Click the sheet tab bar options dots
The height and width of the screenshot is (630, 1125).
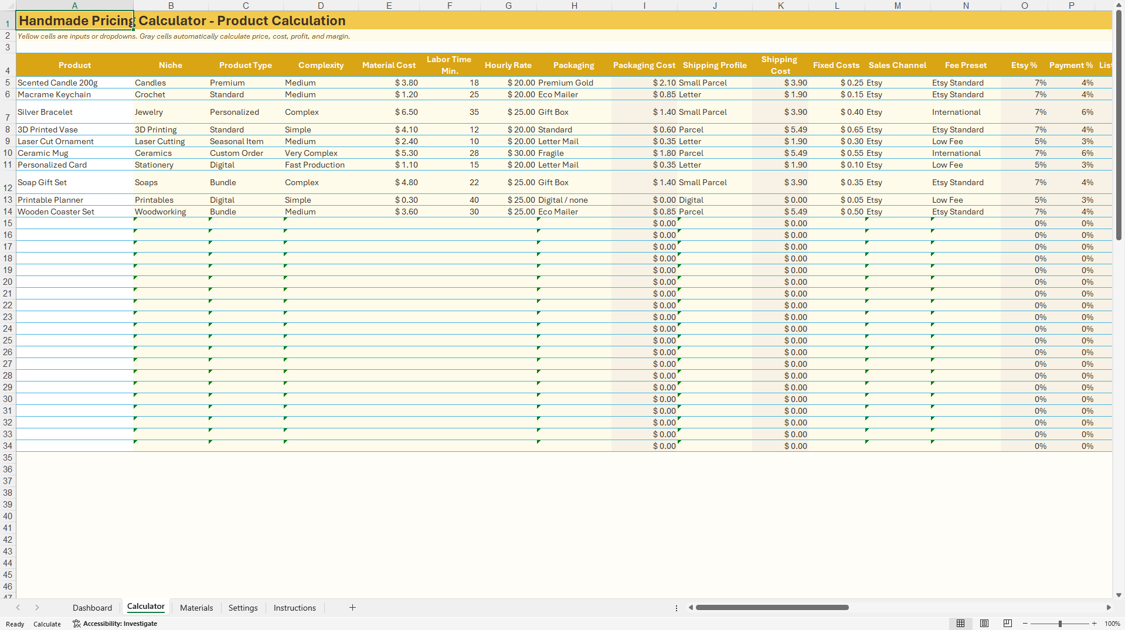676,608
